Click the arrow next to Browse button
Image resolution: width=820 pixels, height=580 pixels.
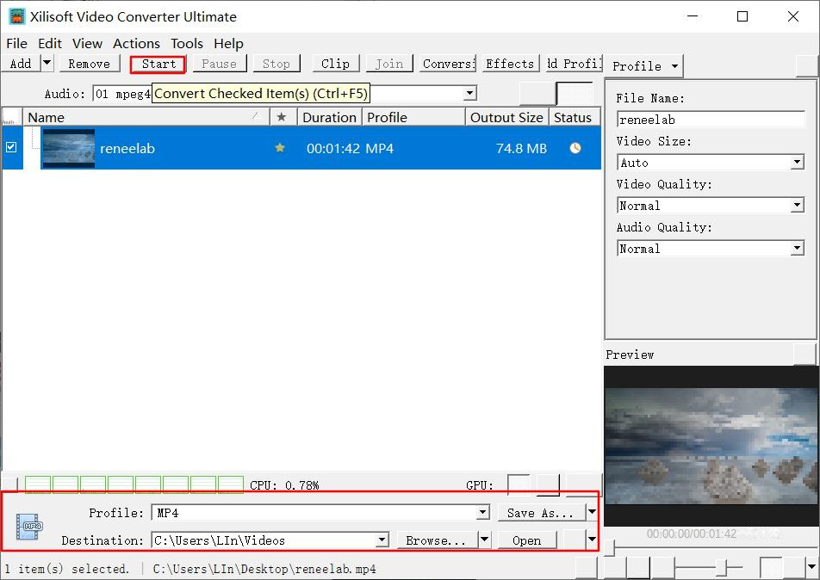coord(484,540)
